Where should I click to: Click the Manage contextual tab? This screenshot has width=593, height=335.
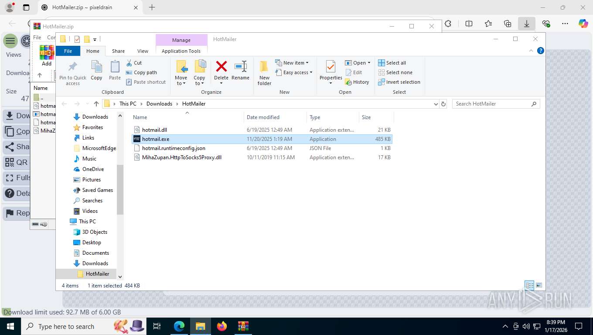pyautogui.click(x=181, y=40)
